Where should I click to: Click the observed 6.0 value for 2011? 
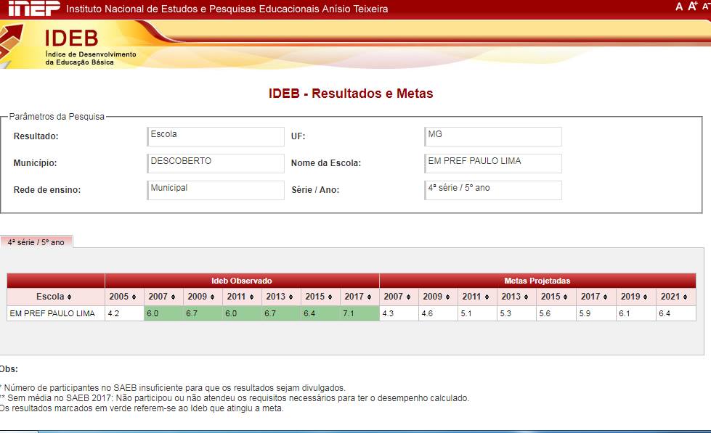pyautogui.click(x=242, y=313)
